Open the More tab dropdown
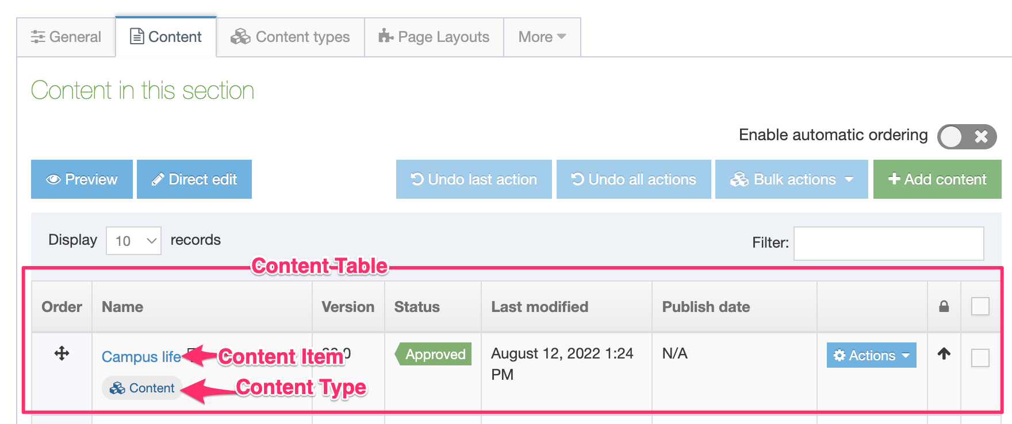Image resolution: width=1012 pixels, height=424 pixels. pyautogui.click(x=542, y=37)
